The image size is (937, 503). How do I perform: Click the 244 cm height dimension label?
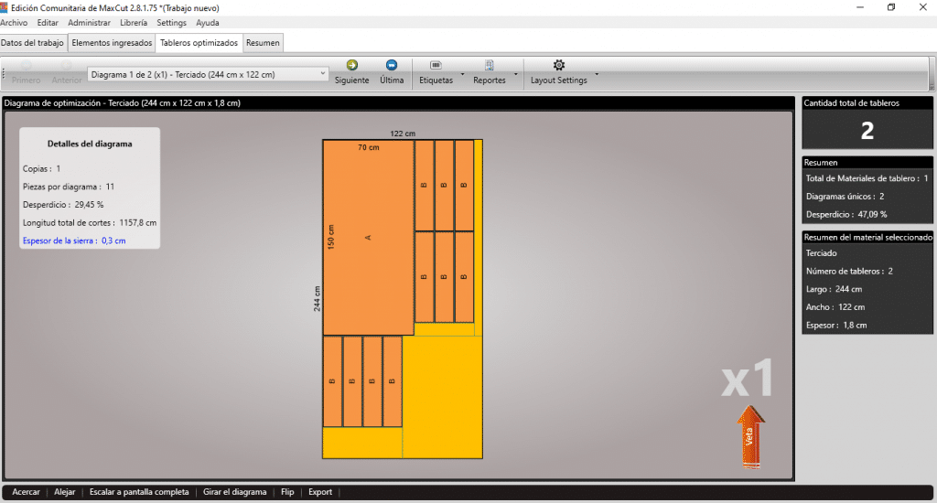[x=317, y=299]
